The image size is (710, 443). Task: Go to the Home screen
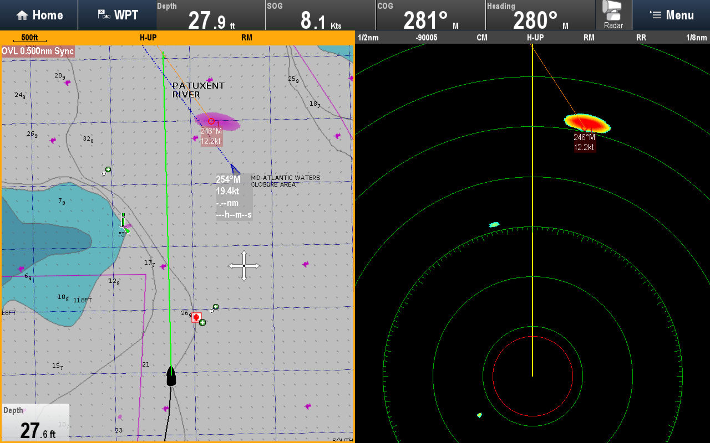[39, 15]
